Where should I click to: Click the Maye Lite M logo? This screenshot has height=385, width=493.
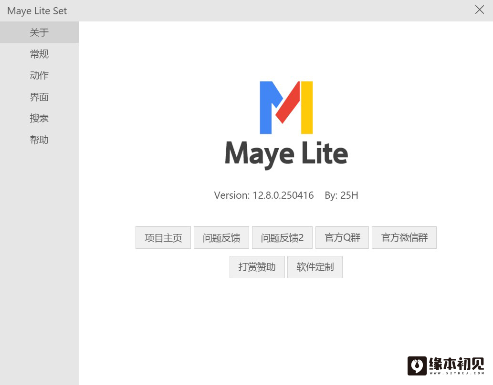click(286, 107)
